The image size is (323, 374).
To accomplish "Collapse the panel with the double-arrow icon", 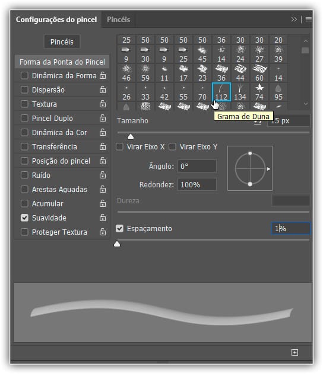I will (294, 20).
